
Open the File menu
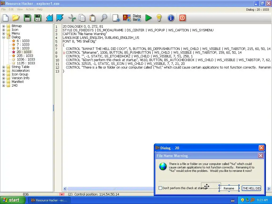(x=3, y=9)
